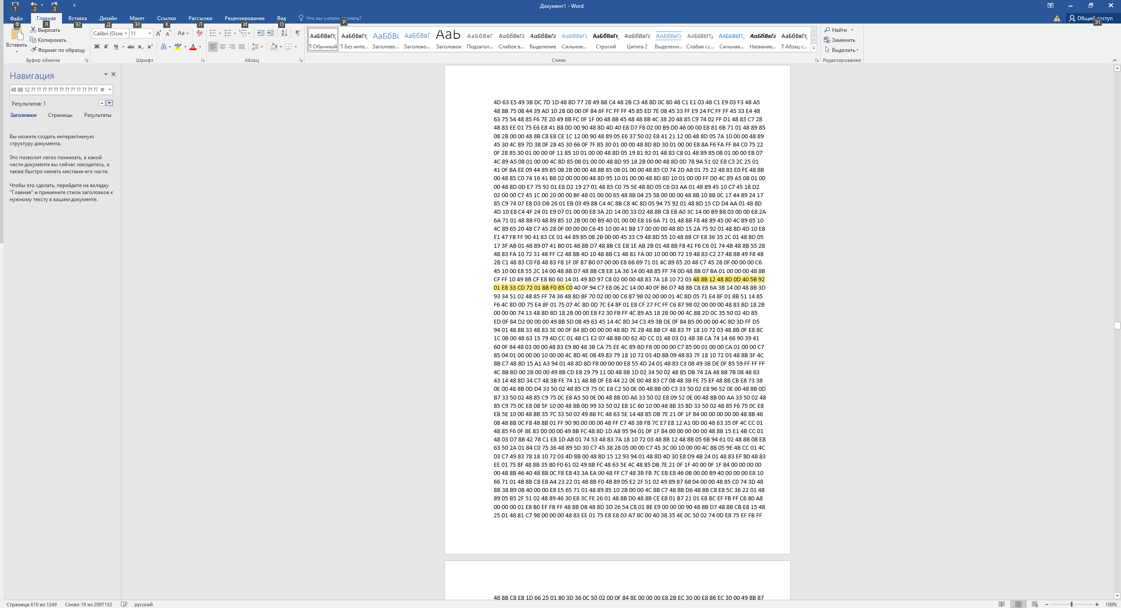
Task: Open the Calibri font name dropdown
Action: [x=126, y=33]
